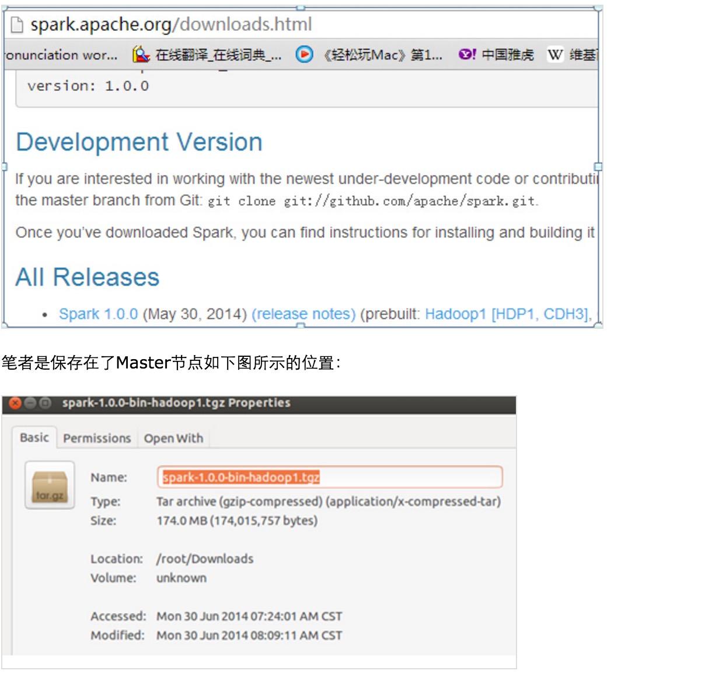Switch to the Permissions tab

click(97, 438)
